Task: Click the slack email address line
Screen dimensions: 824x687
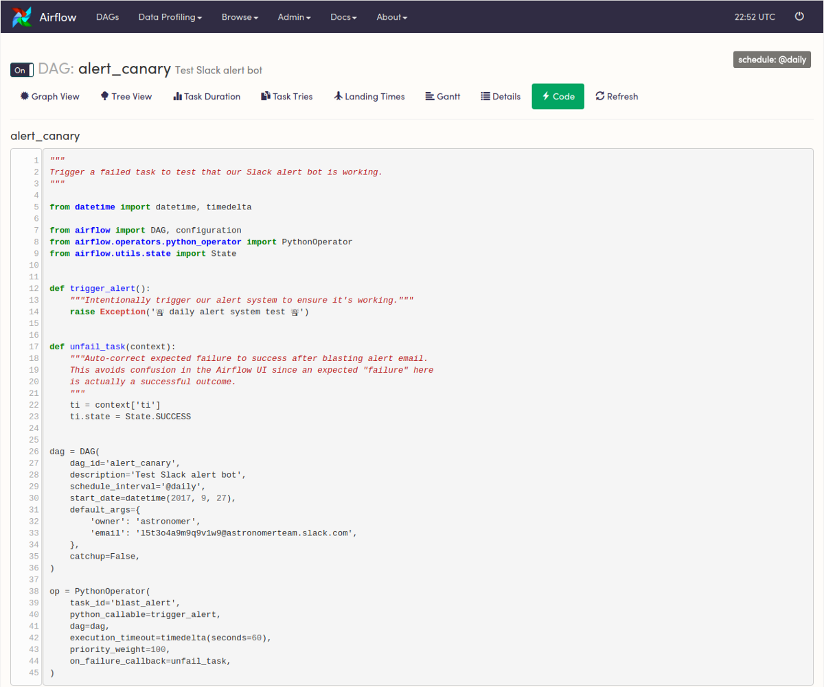Action: coord(224,533)
